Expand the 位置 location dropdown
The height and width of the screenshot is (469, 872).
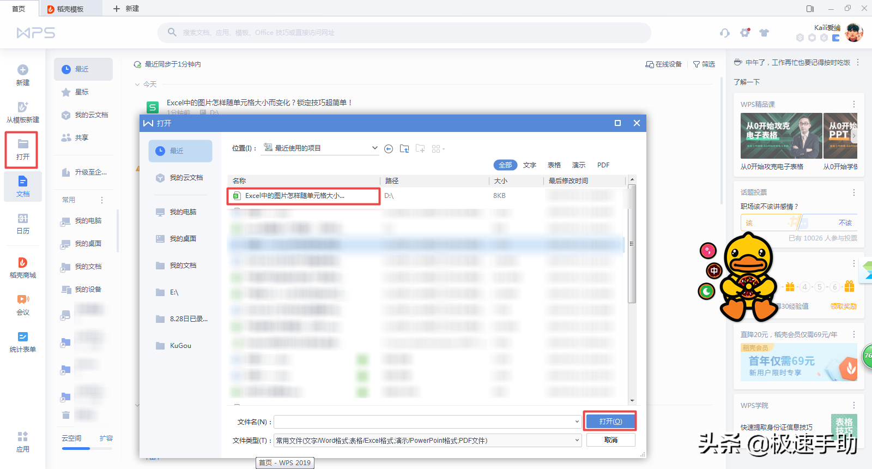tap(374, 148)
